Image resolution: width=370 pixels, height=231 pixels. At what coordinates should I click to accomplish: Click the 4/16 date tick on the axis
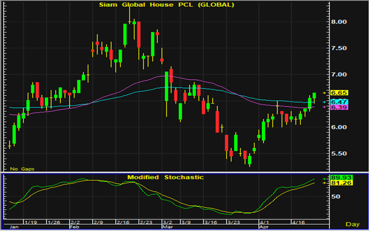pyautogui.click(x=298, y=222)
